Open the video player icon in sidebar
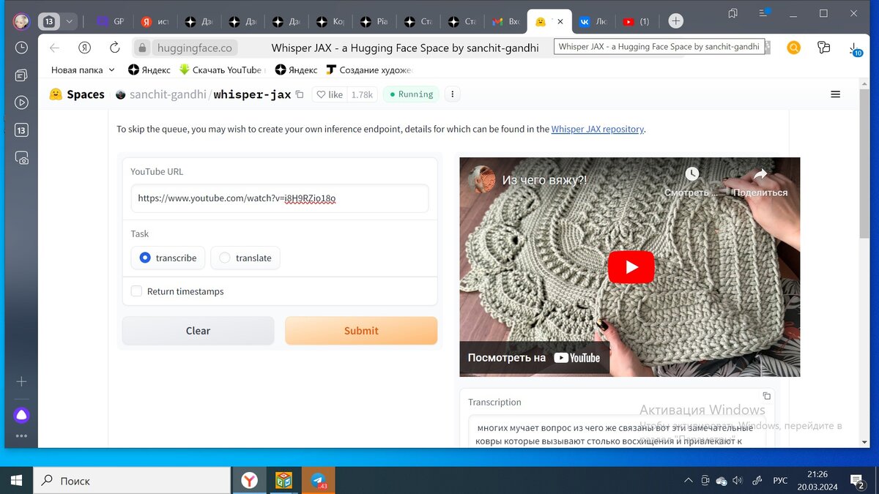This screenshot has height=494, width=879. (x=21, y=103)
